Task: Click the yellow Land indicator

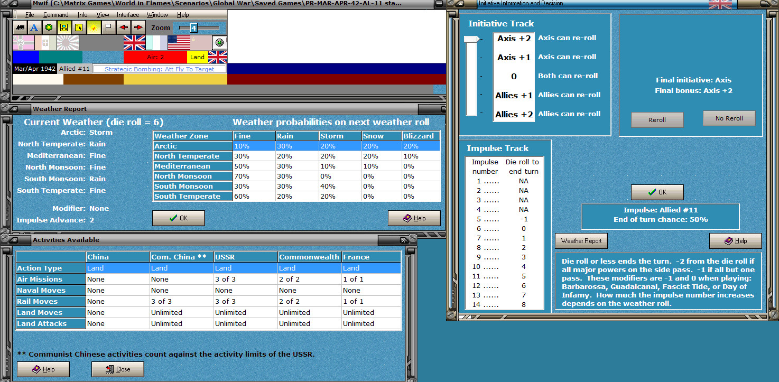Action: (198, 57)
